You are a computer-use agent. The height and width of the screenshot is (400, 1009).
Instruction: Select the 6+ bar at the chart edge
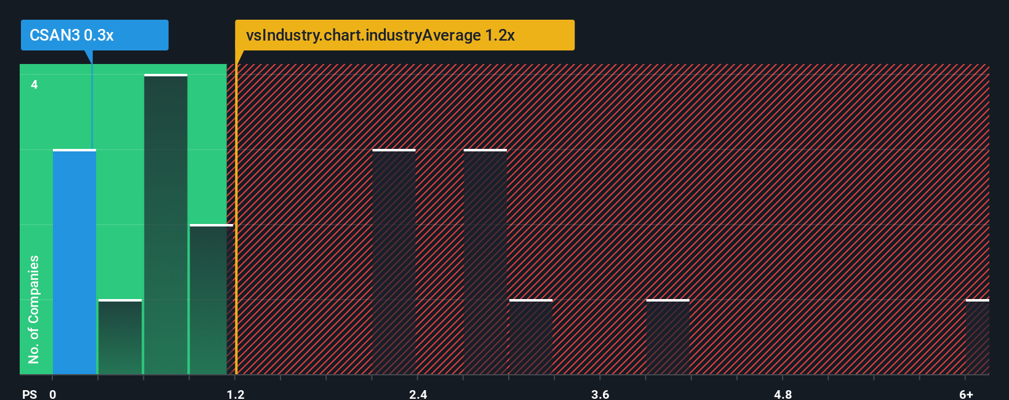978,337
